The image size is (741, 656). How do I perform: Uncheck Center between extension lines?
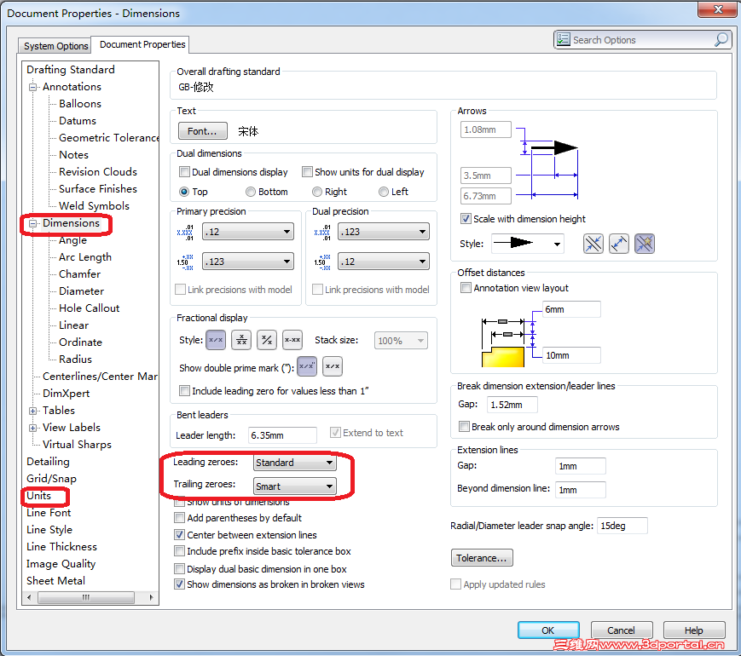point(180,535)
